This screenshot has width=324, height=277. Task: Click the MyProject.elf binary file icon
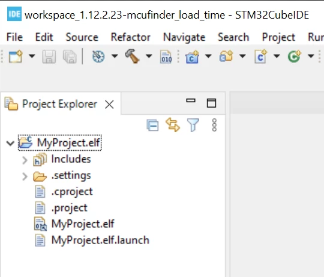click(40, 224)
